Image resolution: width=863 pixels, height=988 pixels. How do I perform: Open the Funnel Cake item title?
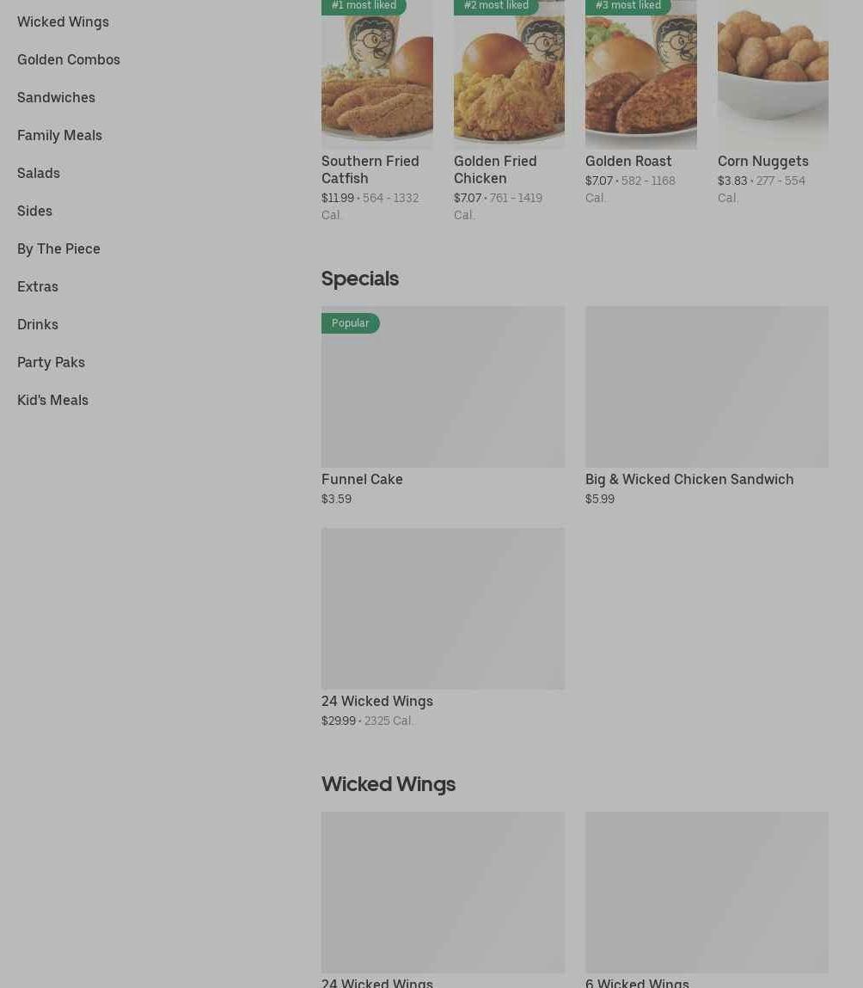(362, 479)
